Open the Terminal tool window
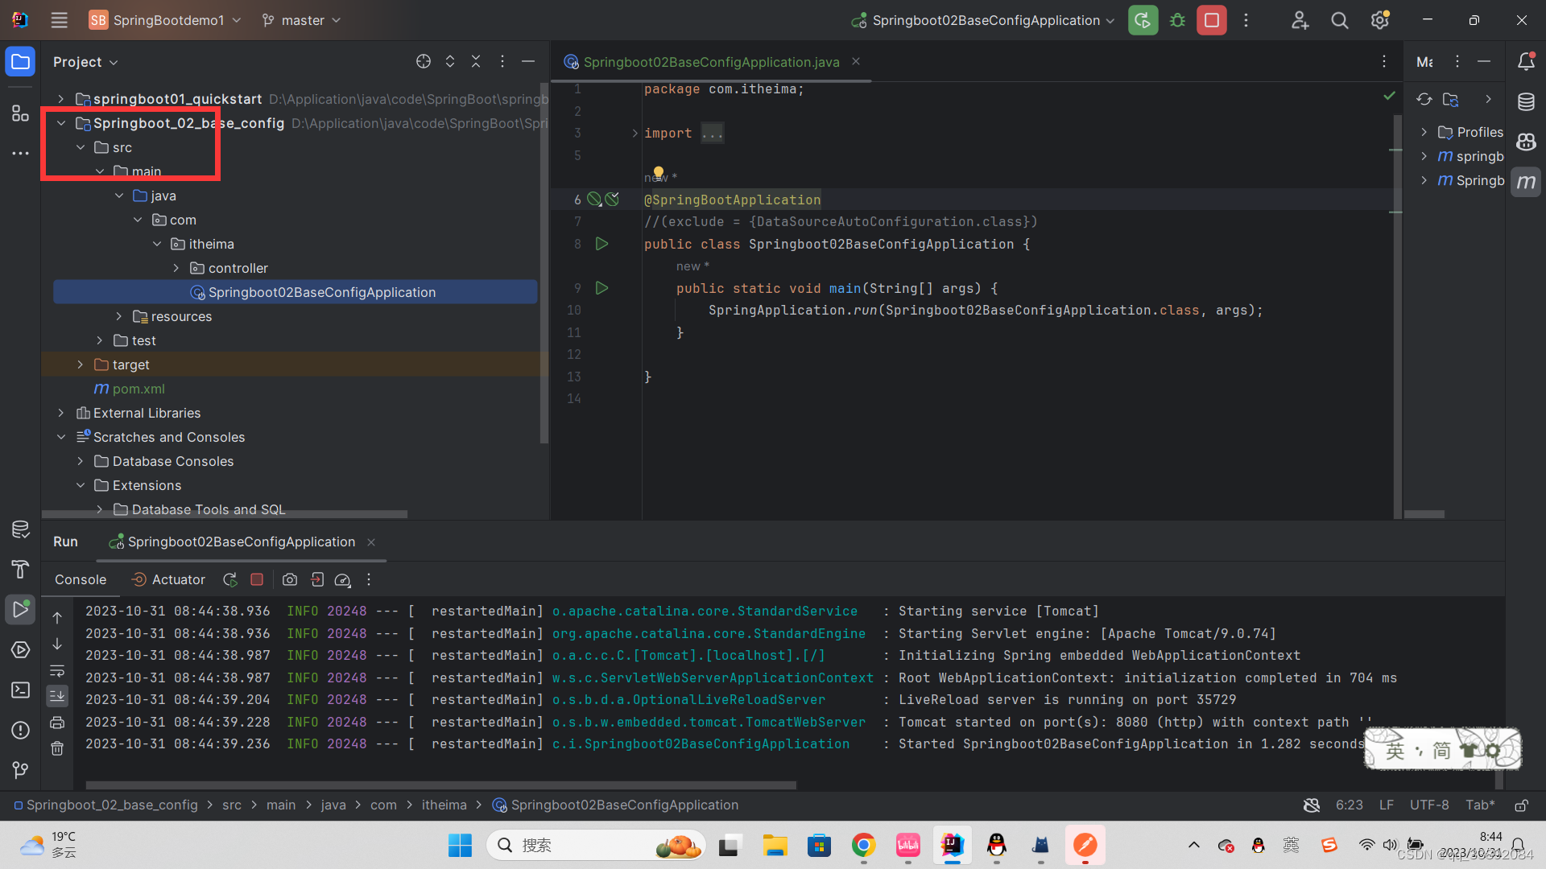The height and width of the screenshot is (869, 1546). (x=20, y=690)
